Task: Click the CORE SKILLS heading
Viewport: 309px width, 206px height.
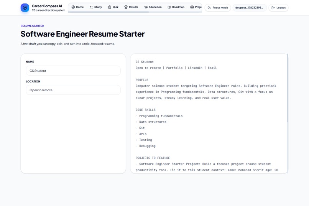Action: coord(145,110)
